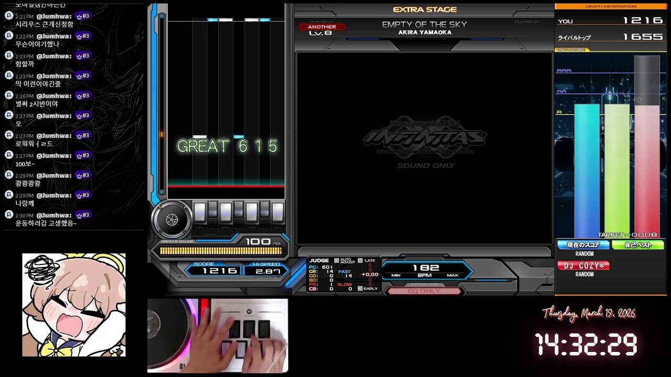
Task: Click the cyan current score graph bar
Action: [587, 171]
